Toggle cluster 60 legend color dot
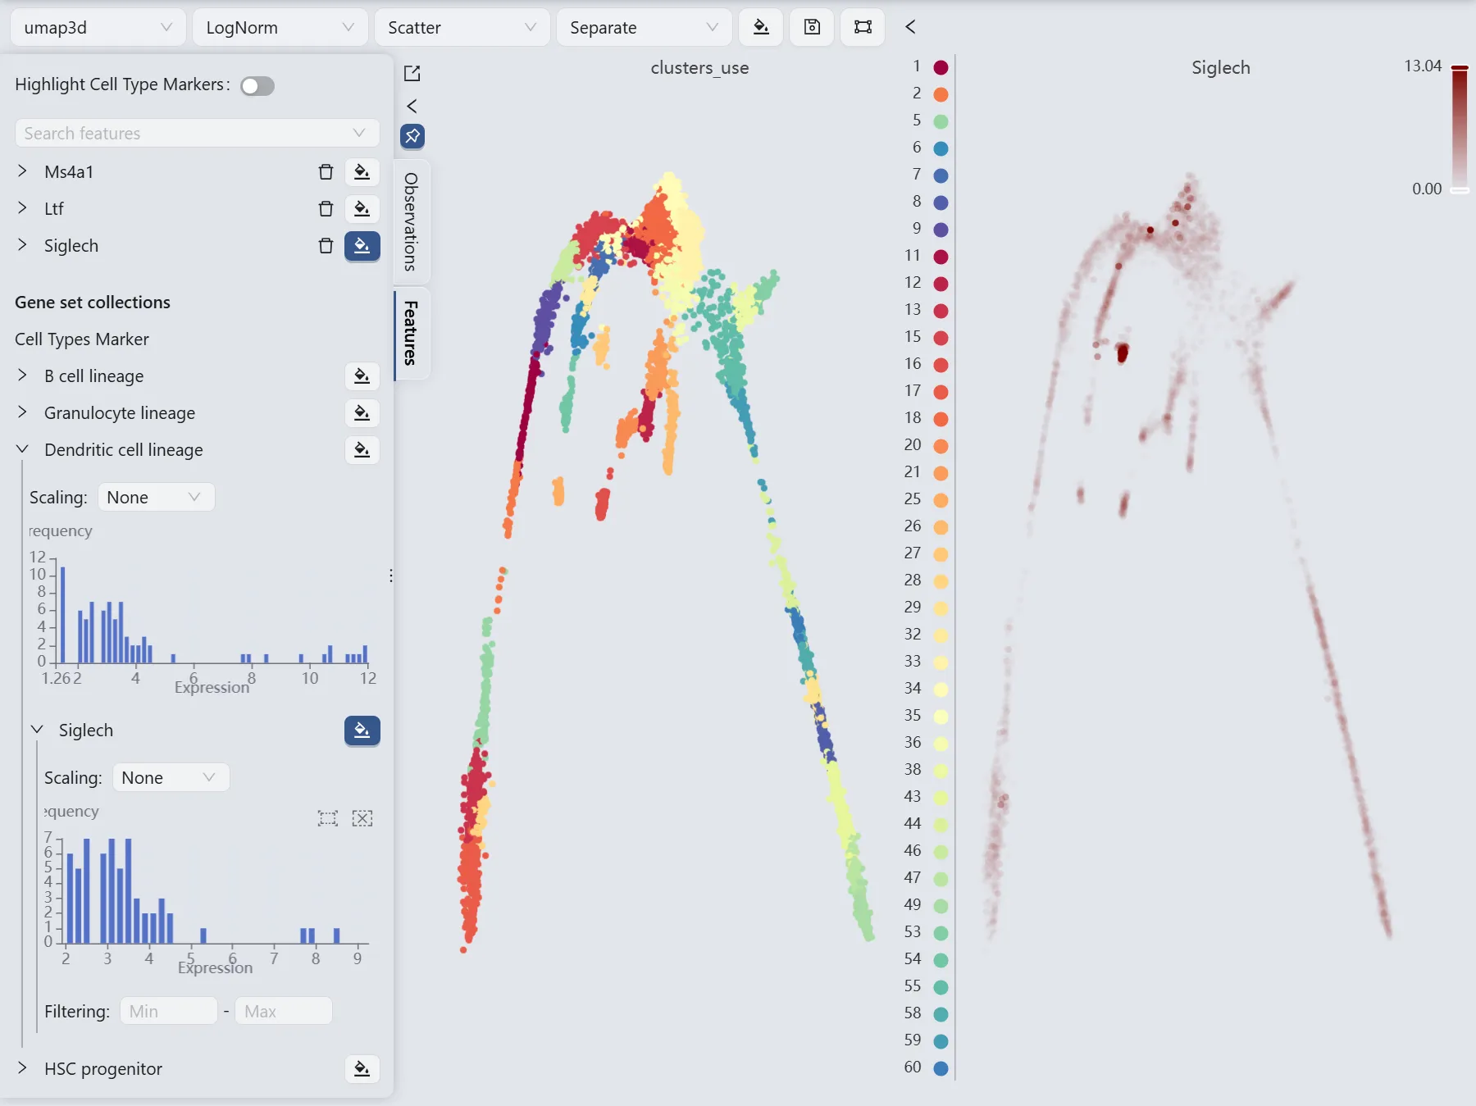This screenshot has height=1106, width=1476. (x=941, y=1068)
